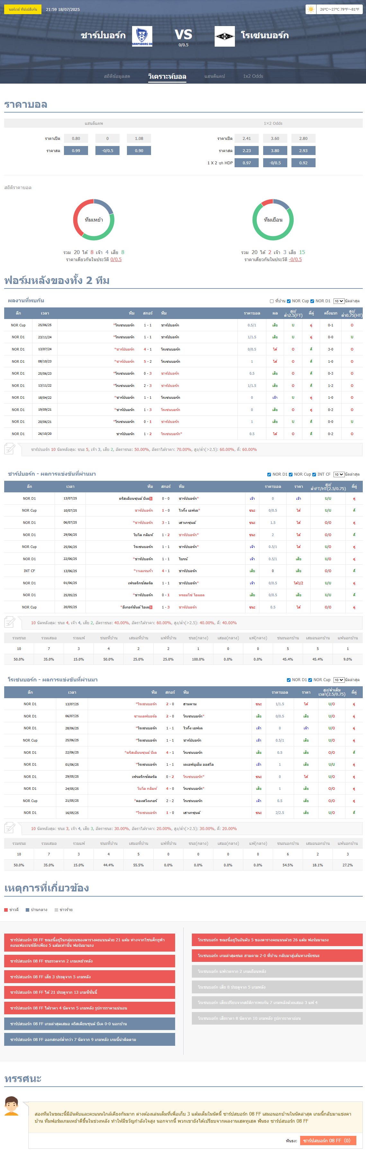The width and height of the screenshot is (366, 1150).
Task: Click red card icon beside Kristiansund BK 13/07/25
Action: click(151, 499)
